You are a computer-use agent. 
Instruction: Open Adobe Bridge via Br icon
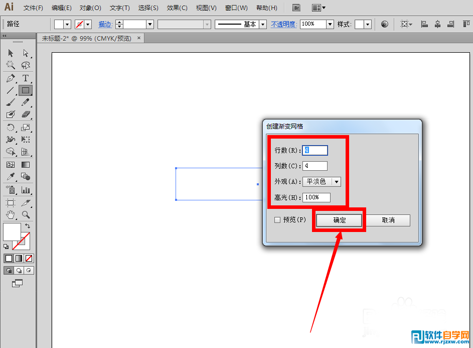296,8
